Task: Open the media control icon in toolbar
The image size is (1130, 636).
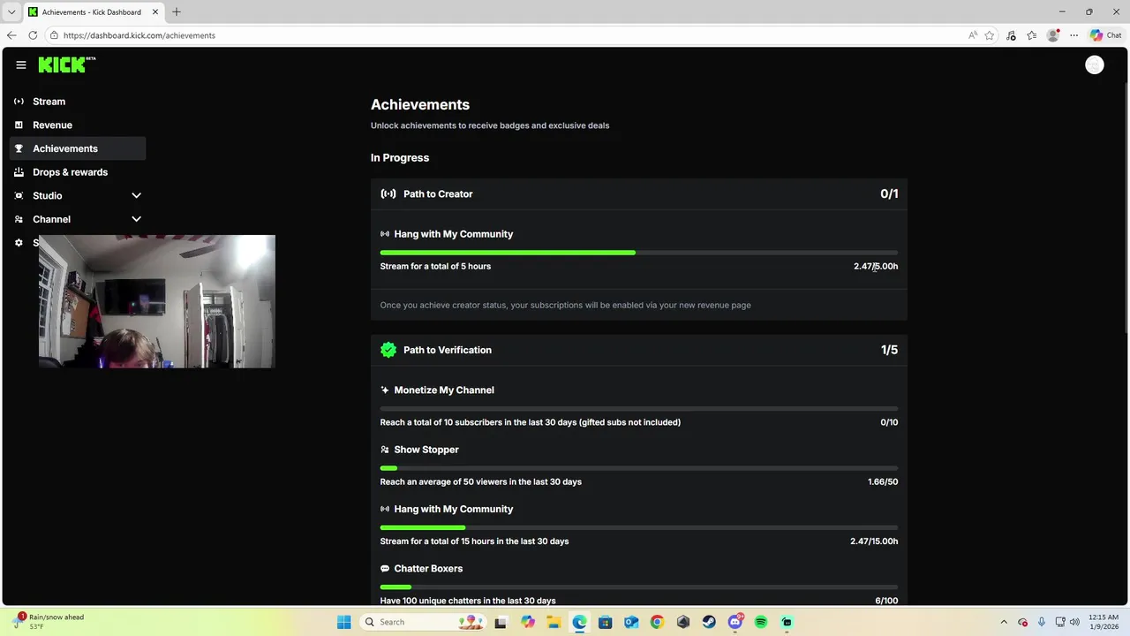Action: click(x=1011, y=35)
